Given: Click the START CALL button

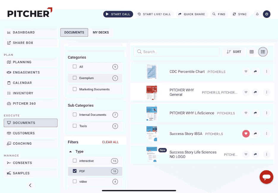Looking at the screenshot, I should (118, 14).
